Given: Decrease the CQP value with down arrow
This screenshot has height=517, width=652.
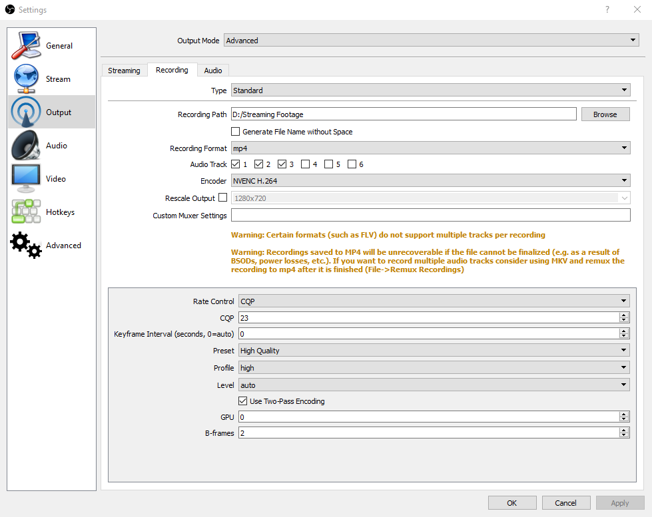Looking at the screenshot, I should 624,320.
